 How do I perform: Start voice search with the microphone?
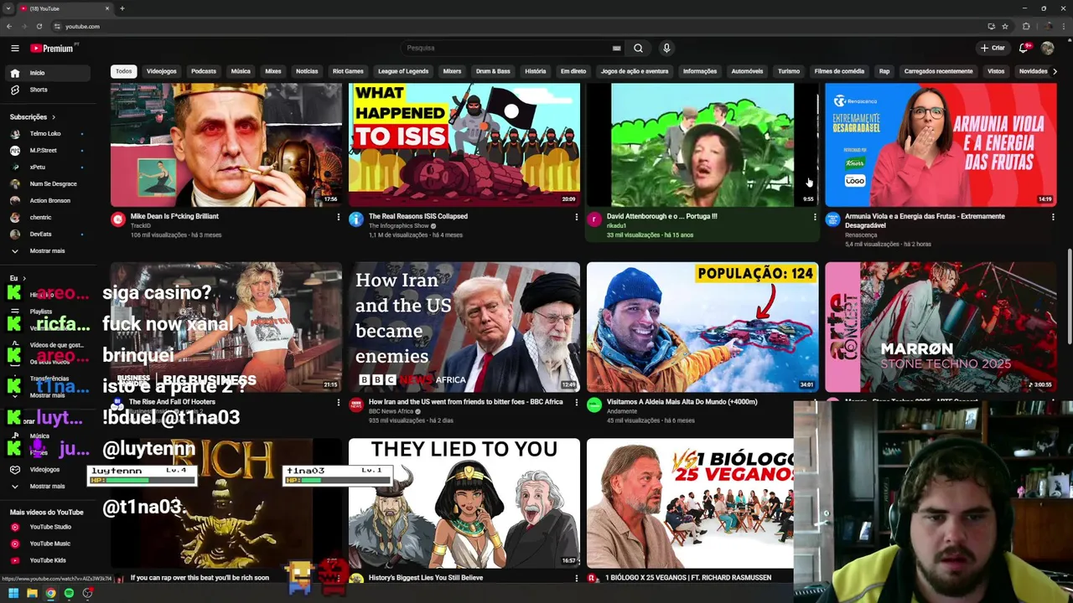[666, 49]
